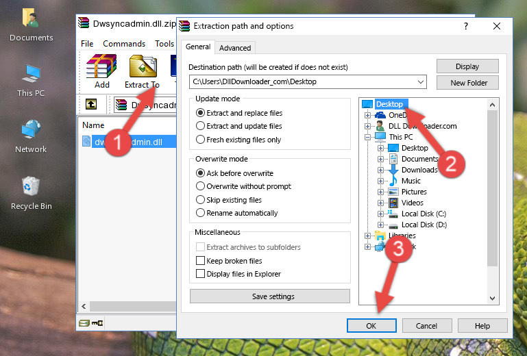The image size is (527, 356).
Task: Enable Keep broken files checkbox
Action: pyautogui.click(x=200, y=261)
